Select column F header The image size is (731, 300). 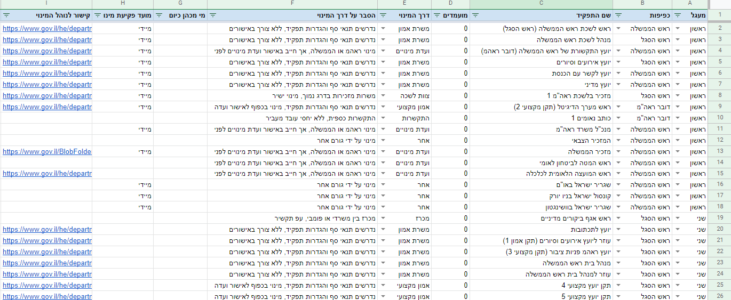293,4
